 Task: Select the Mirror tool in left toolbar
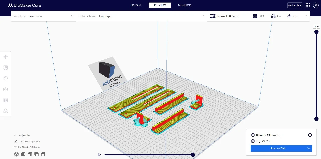tap(5, 89)
